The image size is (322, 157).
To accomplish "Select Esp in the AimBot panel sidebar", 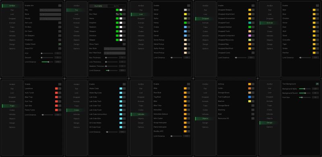I will point(12,10).
